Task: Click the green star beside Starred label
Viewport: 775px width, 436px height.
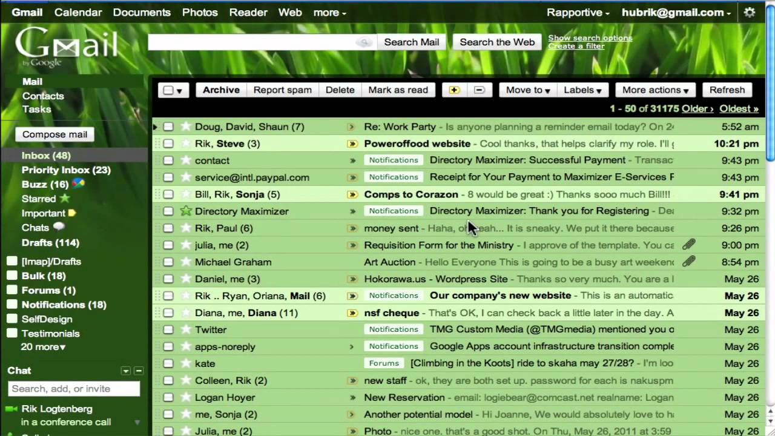Action: [x=65, y=198]
